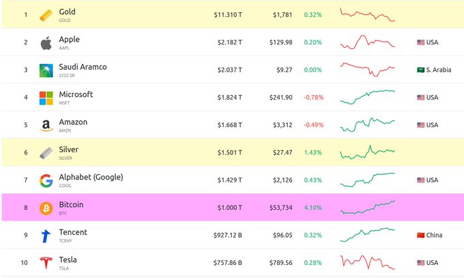Click Bitcoin's 4.10% daily change
This screenshot has height=278, width=464.
coord(313,208)
